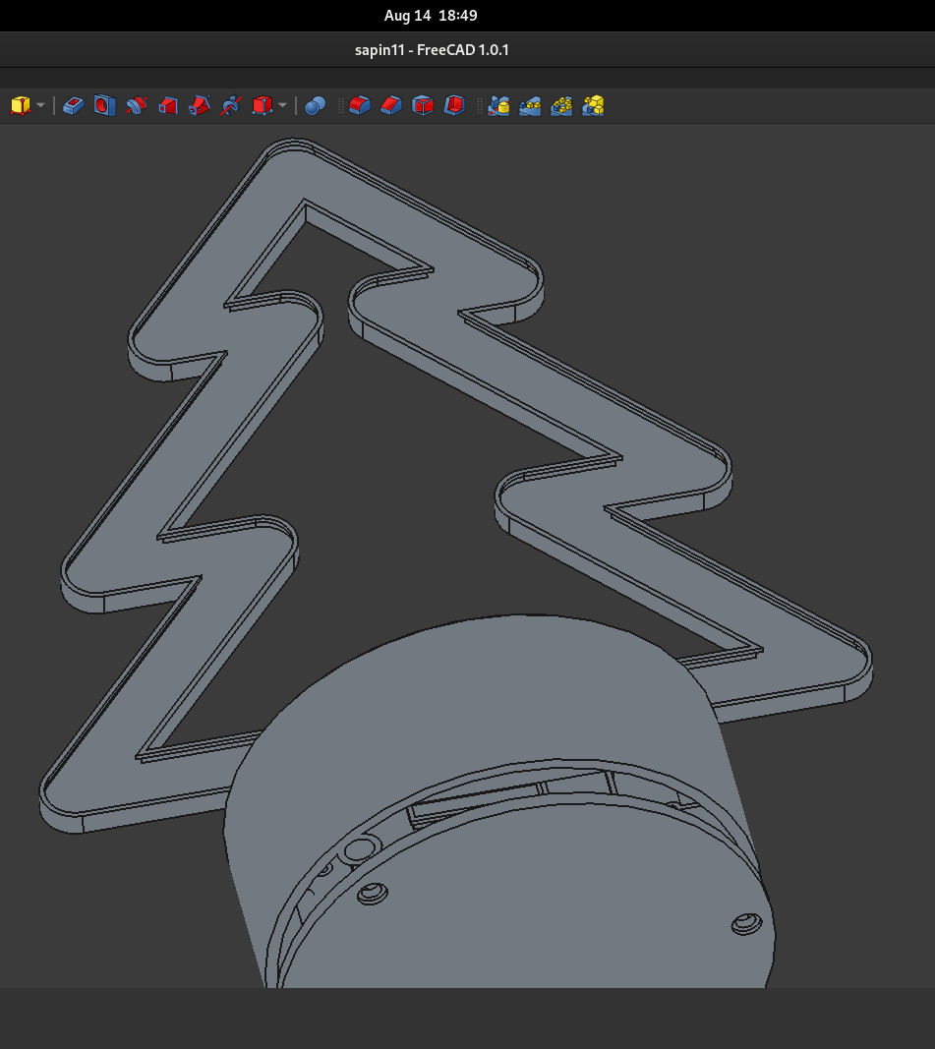Open the MultiTransform tool
935x1049 pixels.
[x=593, y=106]
